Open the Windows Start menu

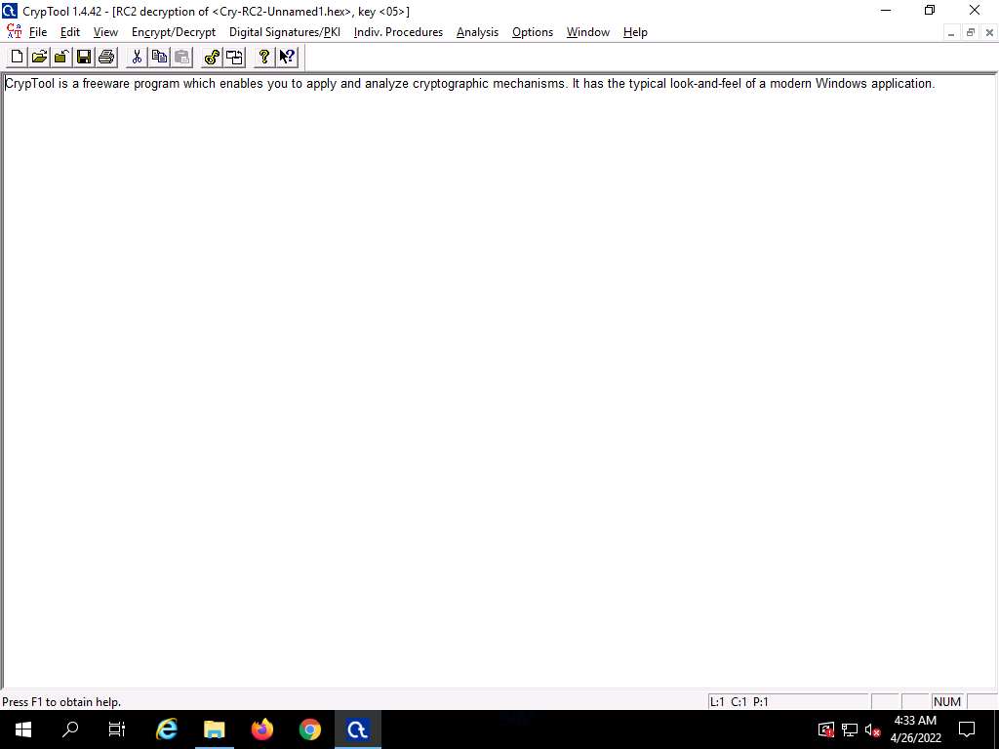tap(23, 729)
